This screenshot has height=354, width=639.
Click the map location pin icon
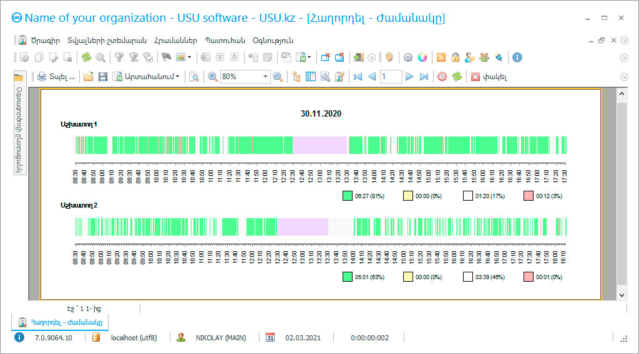click(x=389, y=57)
